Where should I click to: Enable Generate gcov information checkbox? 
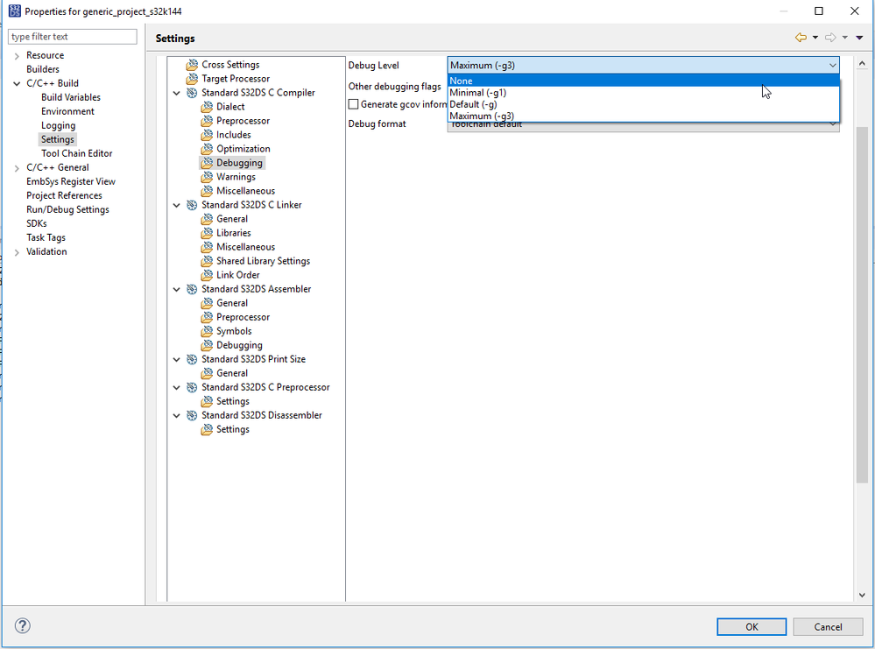(353, 104)
